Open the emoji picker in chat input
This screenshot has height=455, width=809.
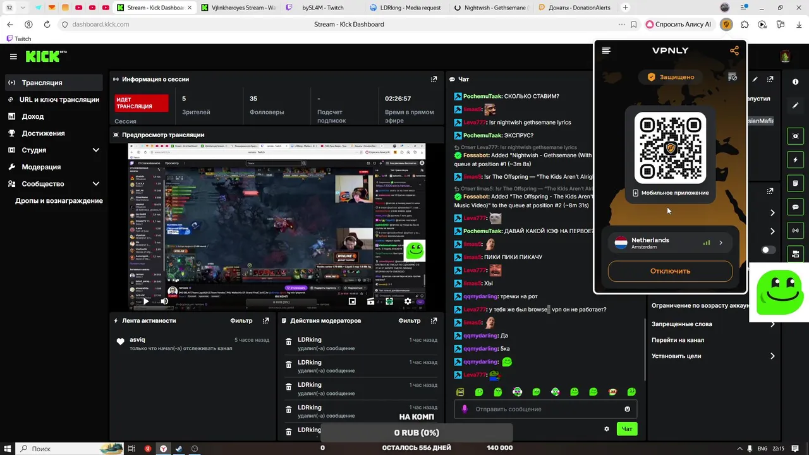click(628, 409)
